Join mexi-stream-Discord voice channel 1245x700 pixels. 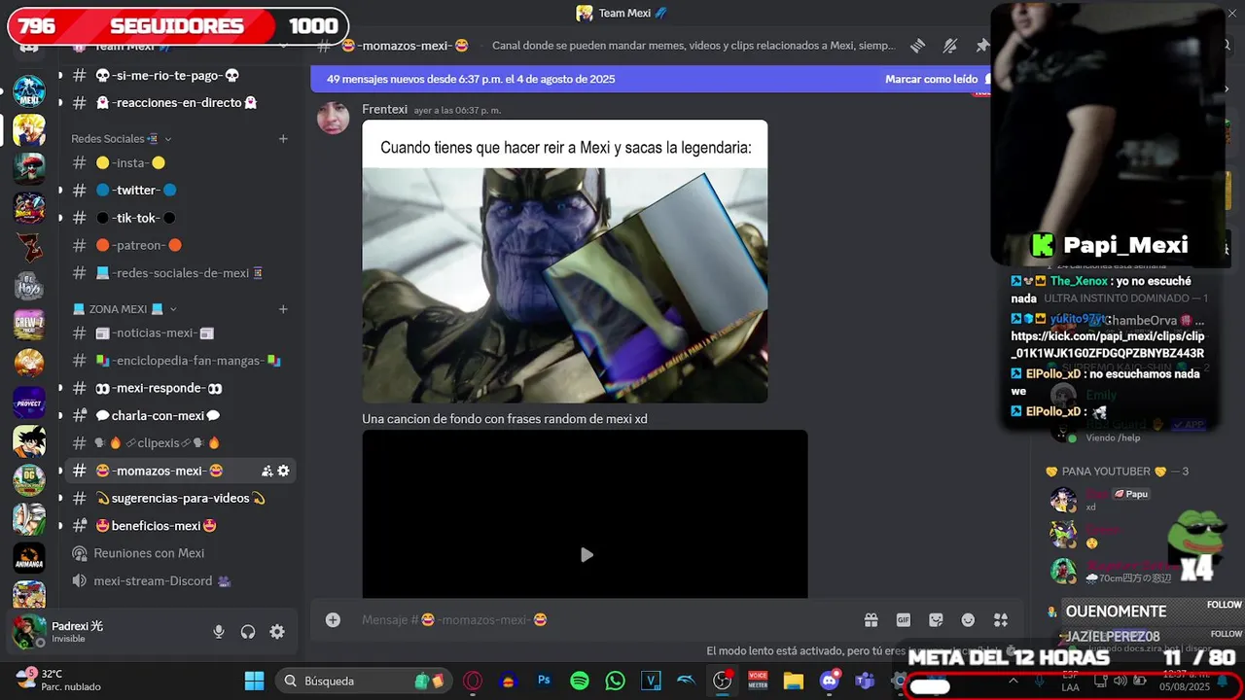tap(180, 580)
